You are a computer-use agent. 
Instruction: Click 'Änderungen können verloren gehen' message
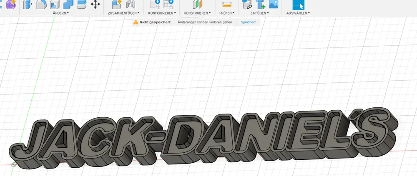point(204,22)
